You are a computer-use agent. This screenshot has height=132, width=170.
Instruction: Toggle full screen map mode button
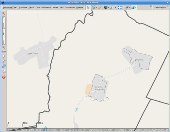coord(120,8)
